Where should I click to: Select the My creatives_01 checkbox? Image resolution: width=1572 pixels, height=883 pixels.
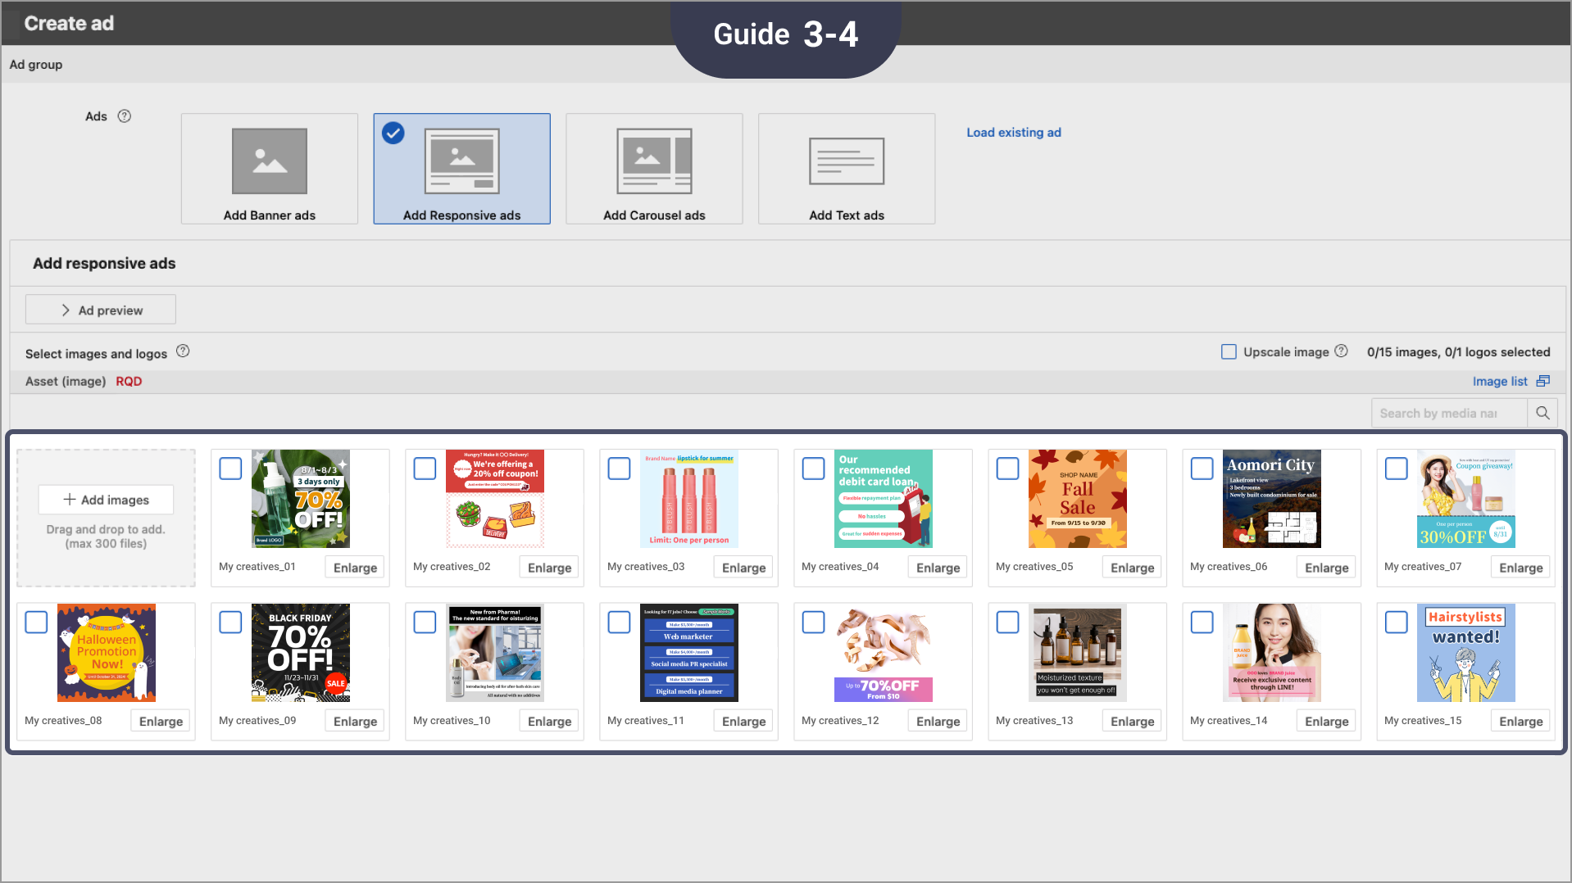(x=230, y=468)
